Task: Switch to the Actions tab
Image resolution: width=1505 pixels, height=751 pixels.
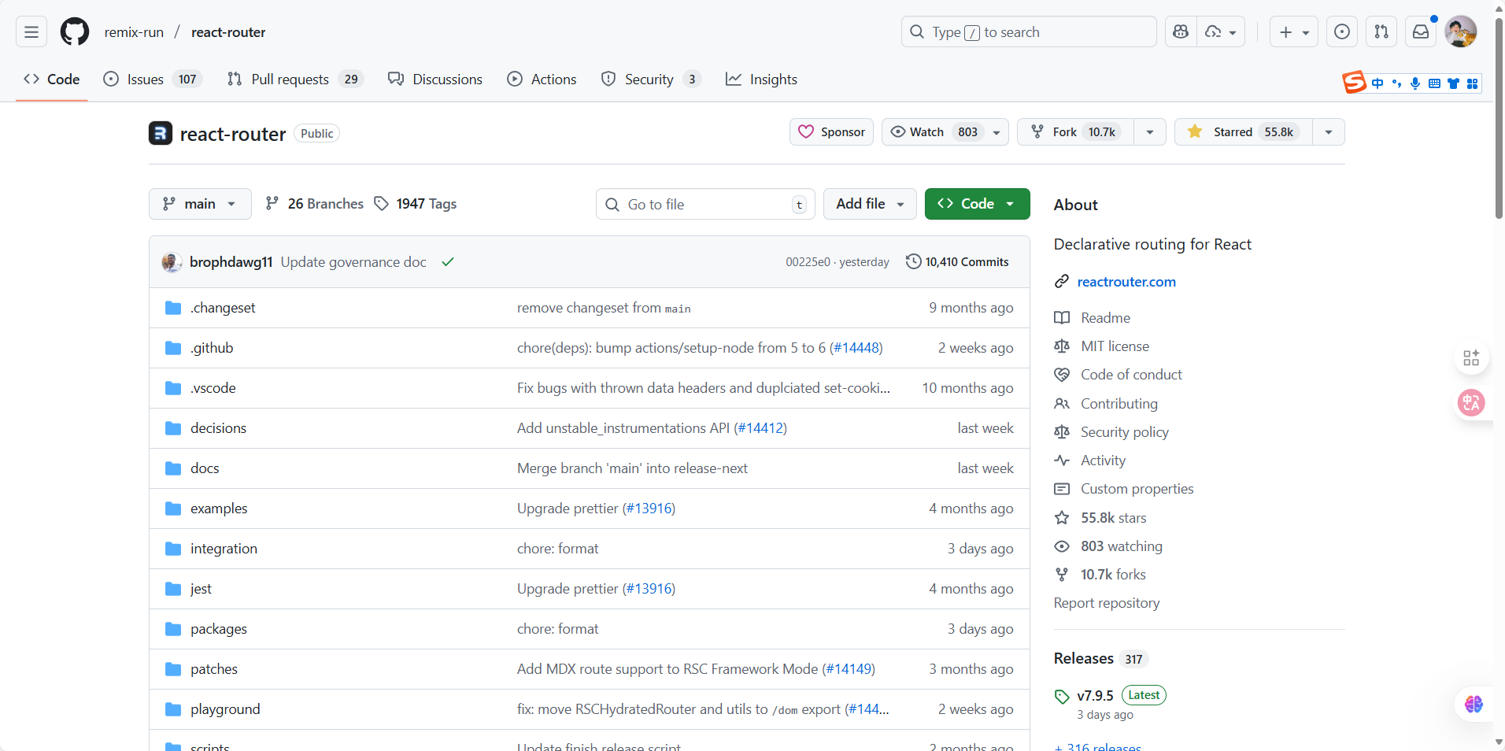Action: click(542, 80)
